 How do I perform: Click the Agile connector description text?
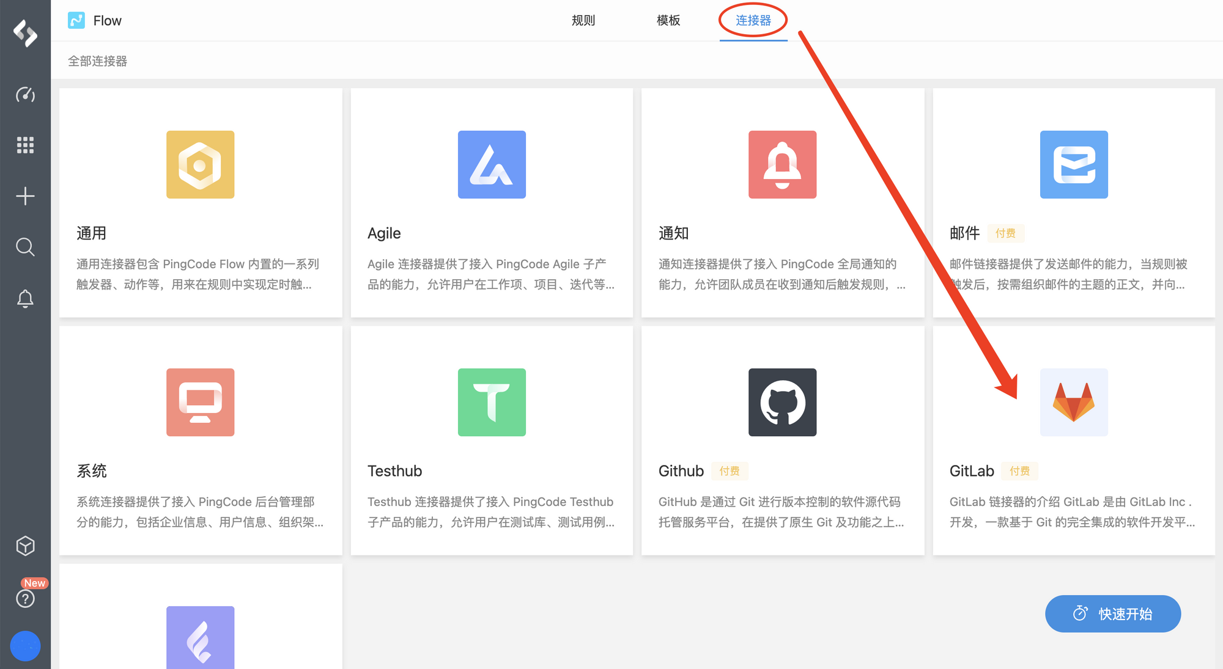point(491,274)
